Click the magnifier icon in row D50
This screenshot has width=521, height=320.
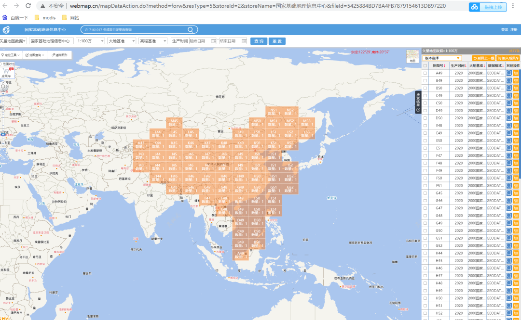(x=509, y=118)
